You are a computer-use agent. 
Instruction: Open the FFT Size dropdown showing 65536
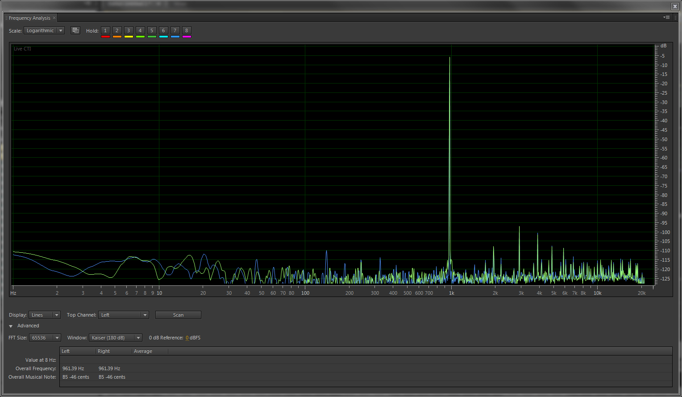click(45, 338)
